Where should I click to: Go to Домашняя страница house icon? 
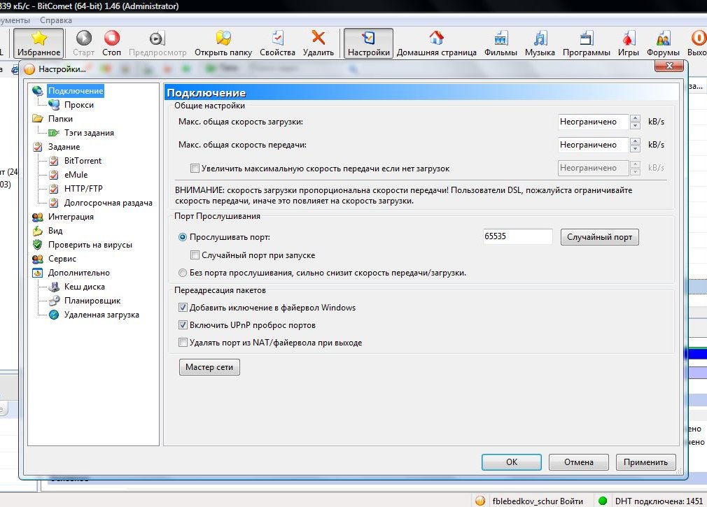pyautogui.click(x=437, y=38)
